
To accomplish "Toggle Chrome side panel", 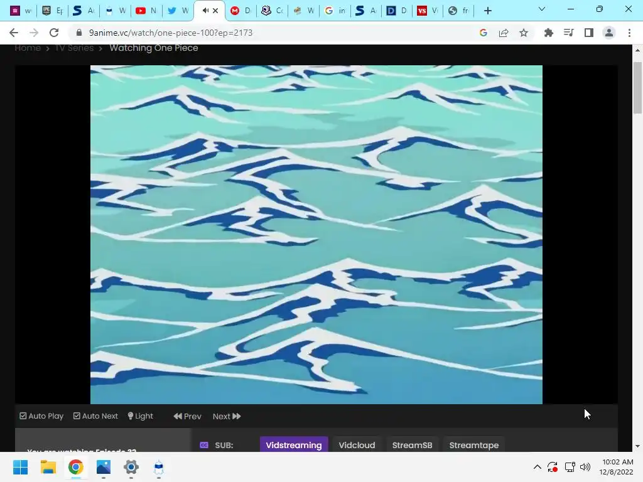I will pos(589,33).
